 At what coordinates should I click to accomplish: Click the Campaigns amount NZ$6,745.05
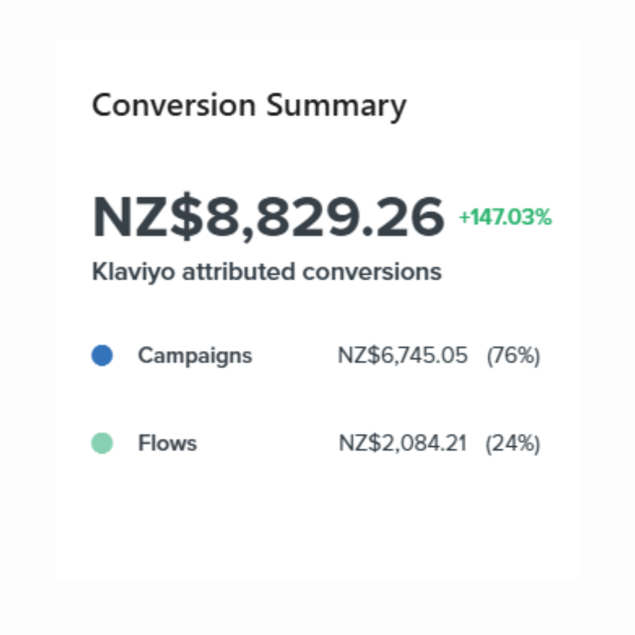pyautogui.click(x=403, y=356)
